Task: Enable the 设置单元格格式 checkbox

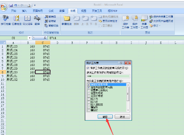Action: (x=88, y=90)
